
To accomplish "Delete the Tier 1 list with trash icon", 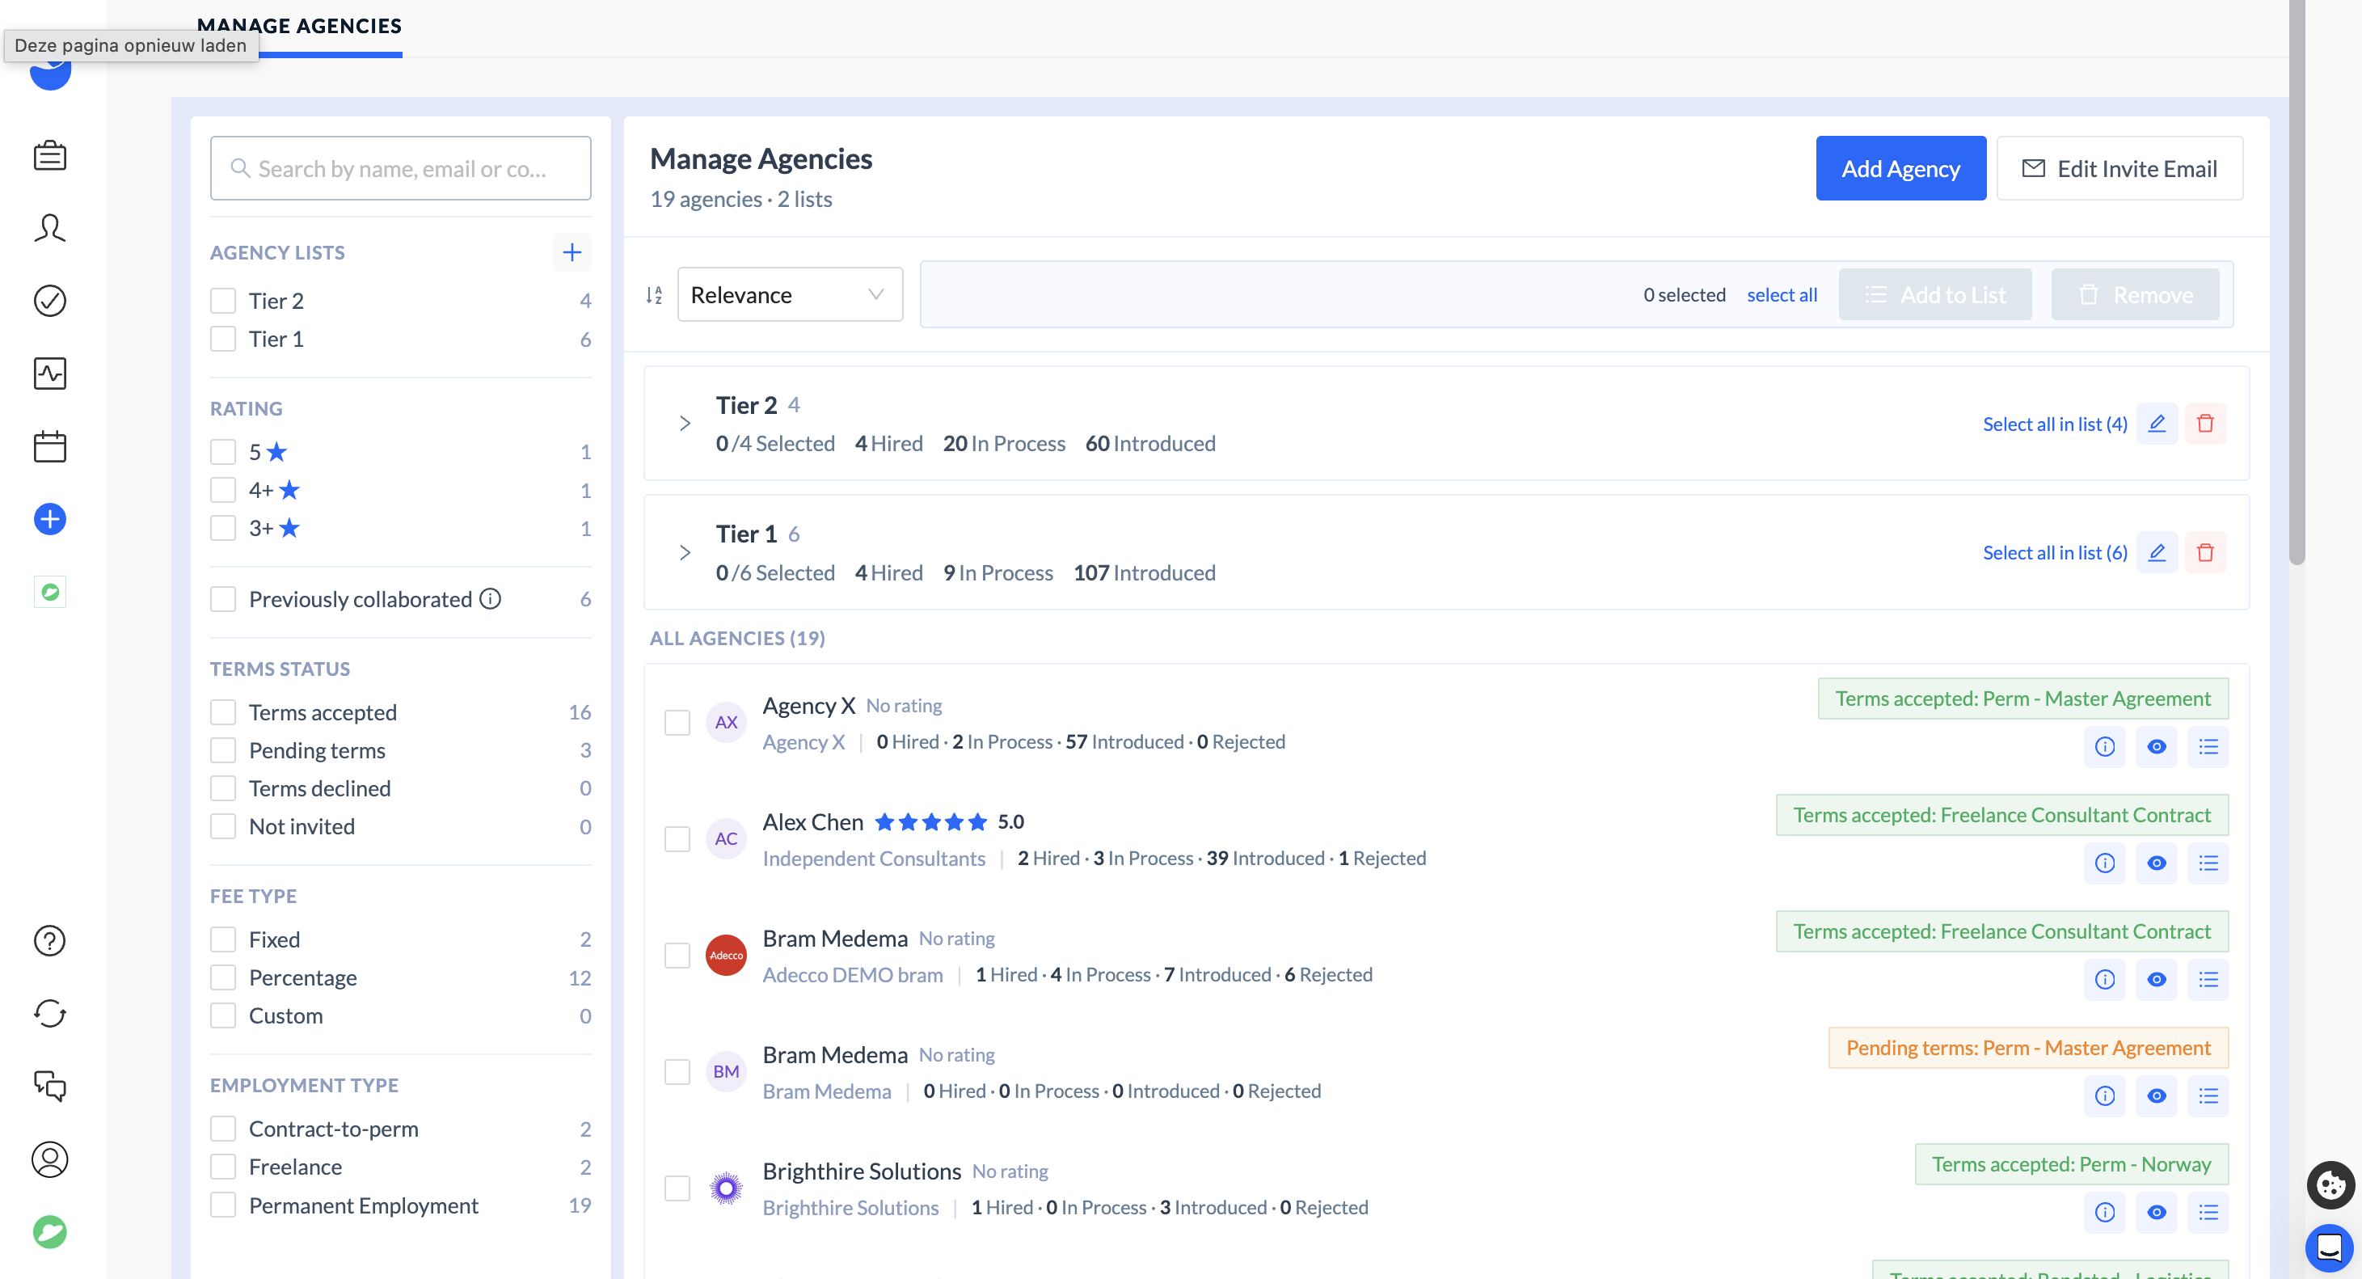I will [x=2205, y=552].
